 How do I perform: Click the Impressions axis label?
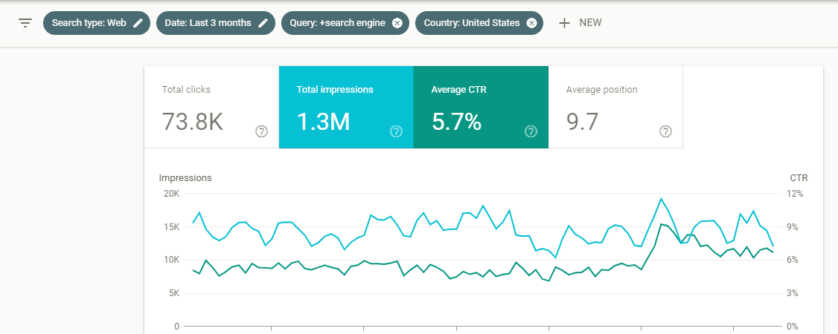tap(185, 178)
